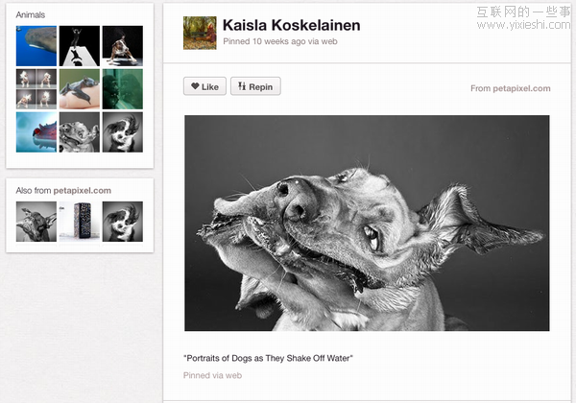Screen dimensions: 576x403
Task: Select the middle white-background petapixel thumbnail
Action: [x=80, y=221]
